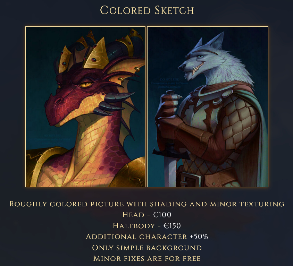Click Minor fixes are for free text

(147, 258)
